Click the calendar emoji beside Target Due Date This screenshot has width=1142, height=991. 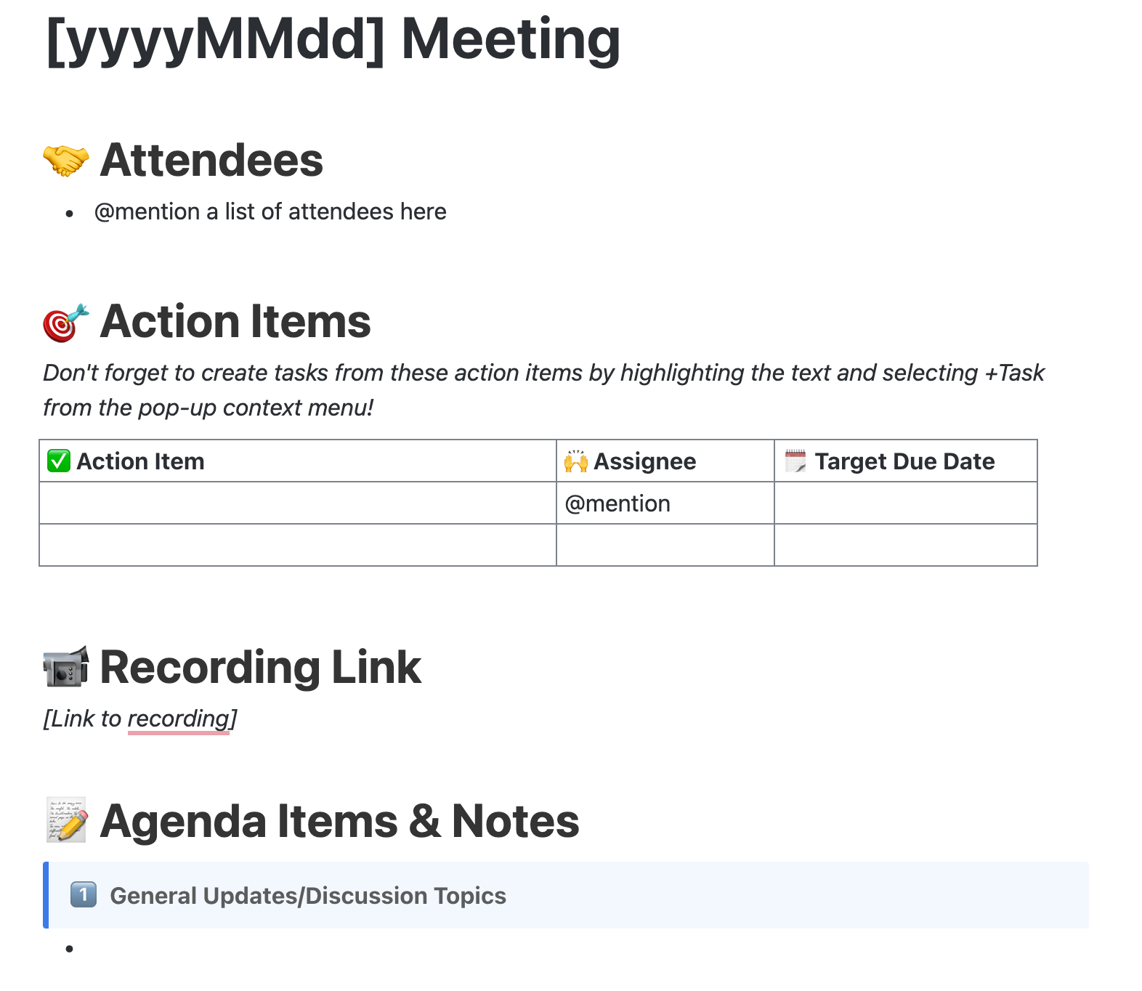795,461
